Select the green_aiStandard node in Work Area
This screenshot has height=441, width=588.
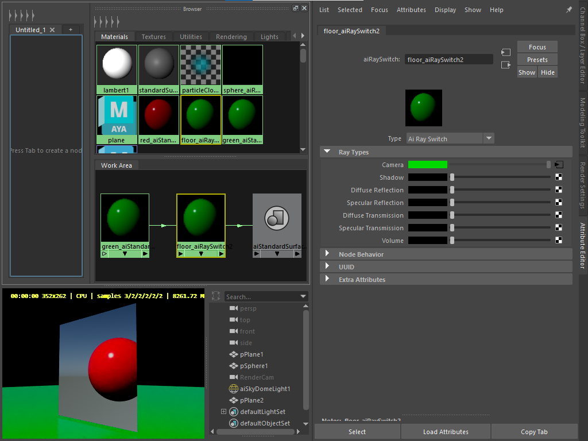click(x=125, y=218)
